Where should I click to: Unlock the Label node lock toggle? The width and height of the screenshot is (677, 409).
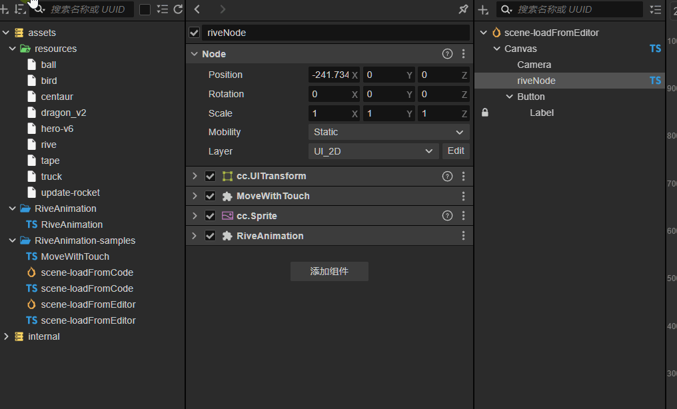(x=484, y=113)
